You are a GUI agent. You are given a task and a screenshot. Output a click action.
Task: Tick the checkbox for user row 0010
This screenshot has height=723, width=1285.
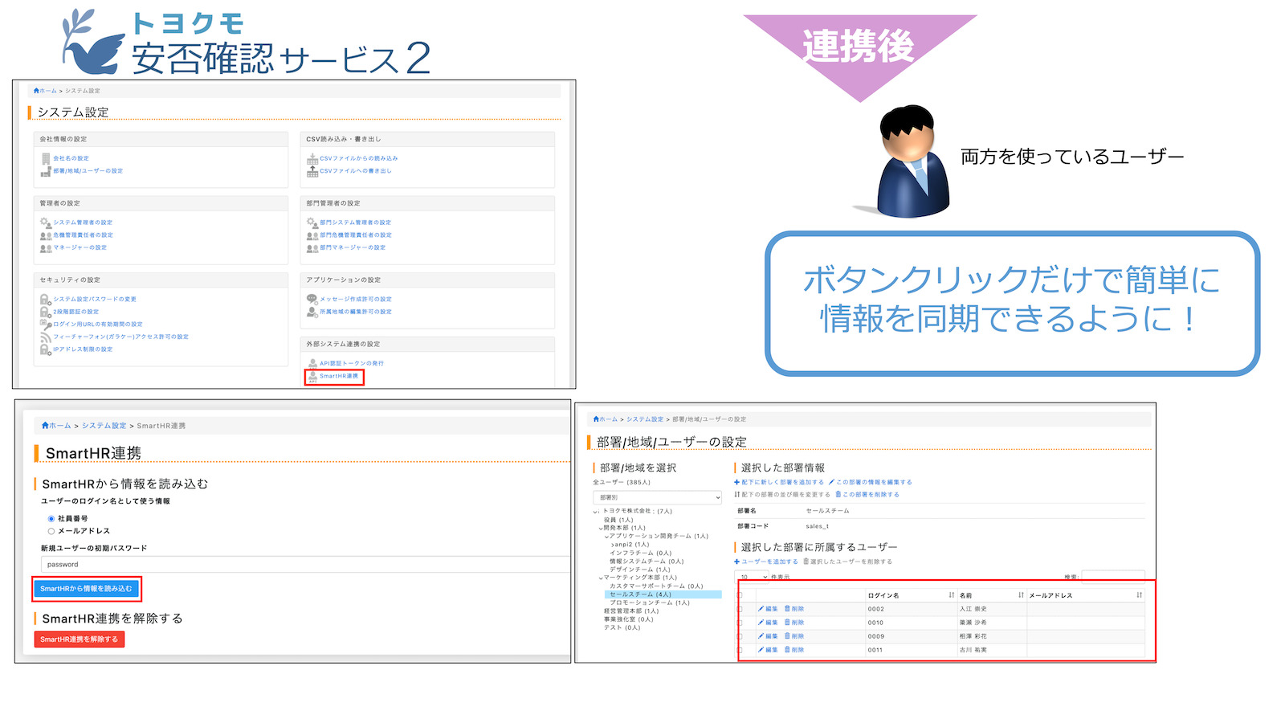740,623
